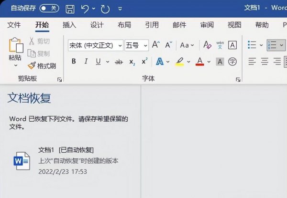Toggle Underline formatting
The height and width of the screenshot is (198, 287).
click(98, 62)
